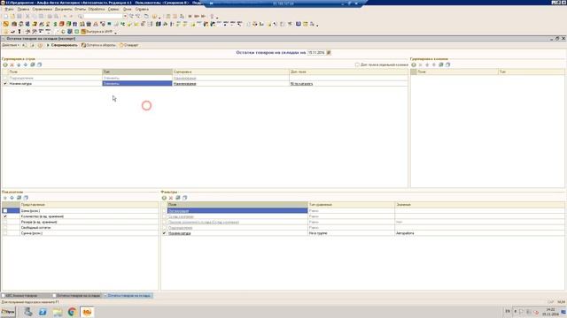Open Правка menu
Image resolution: width=567 pixels, height=318 pixels.
click(x=23, y=9)
